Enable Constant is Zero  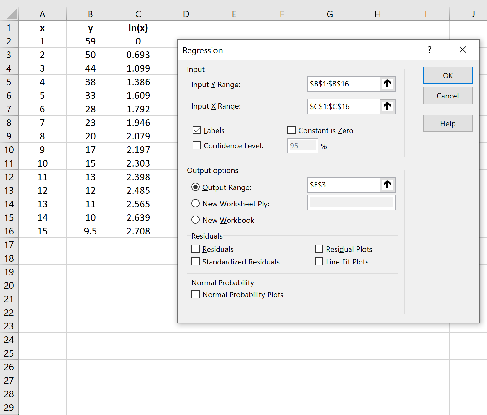pos(291,130)
